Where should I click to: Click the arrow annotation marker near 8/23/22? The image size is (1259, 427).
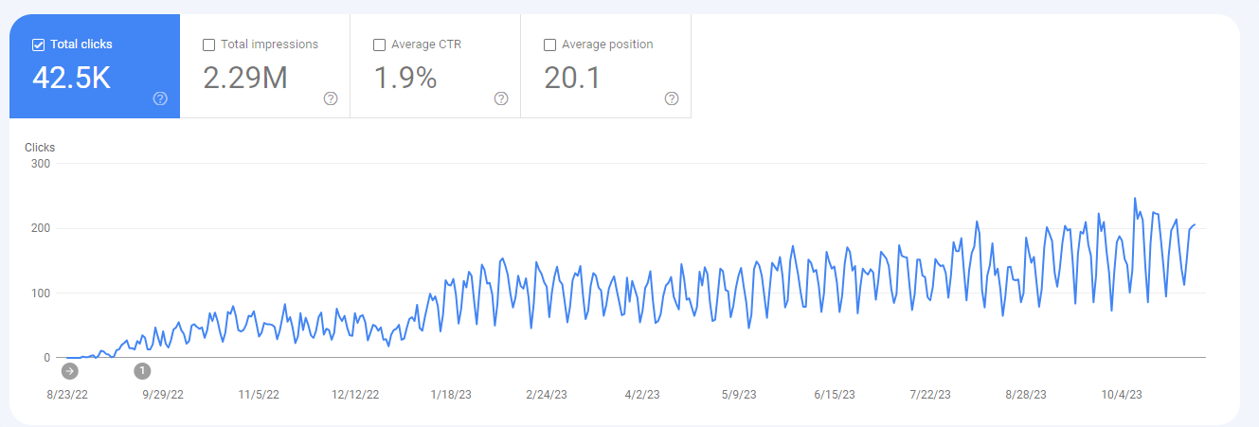pos(69,370)
